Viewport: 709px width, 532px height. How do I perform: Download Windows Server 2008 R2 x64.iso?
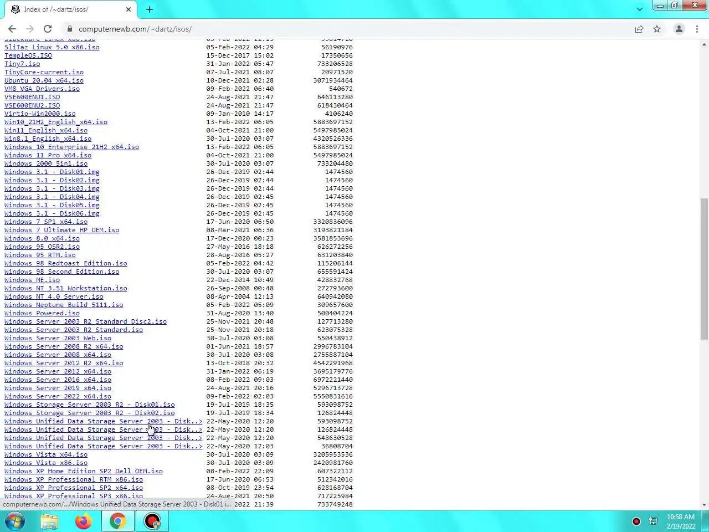(64, 346)
